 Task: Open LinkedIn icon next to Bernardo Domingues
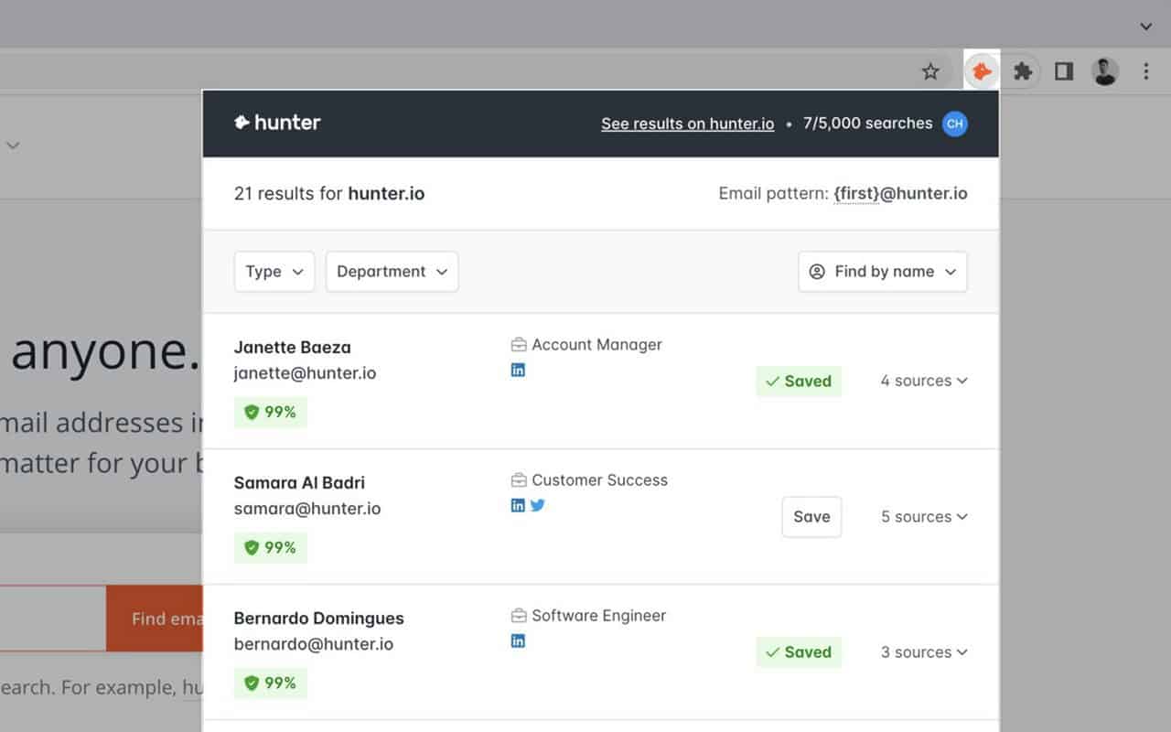(518, 640)
